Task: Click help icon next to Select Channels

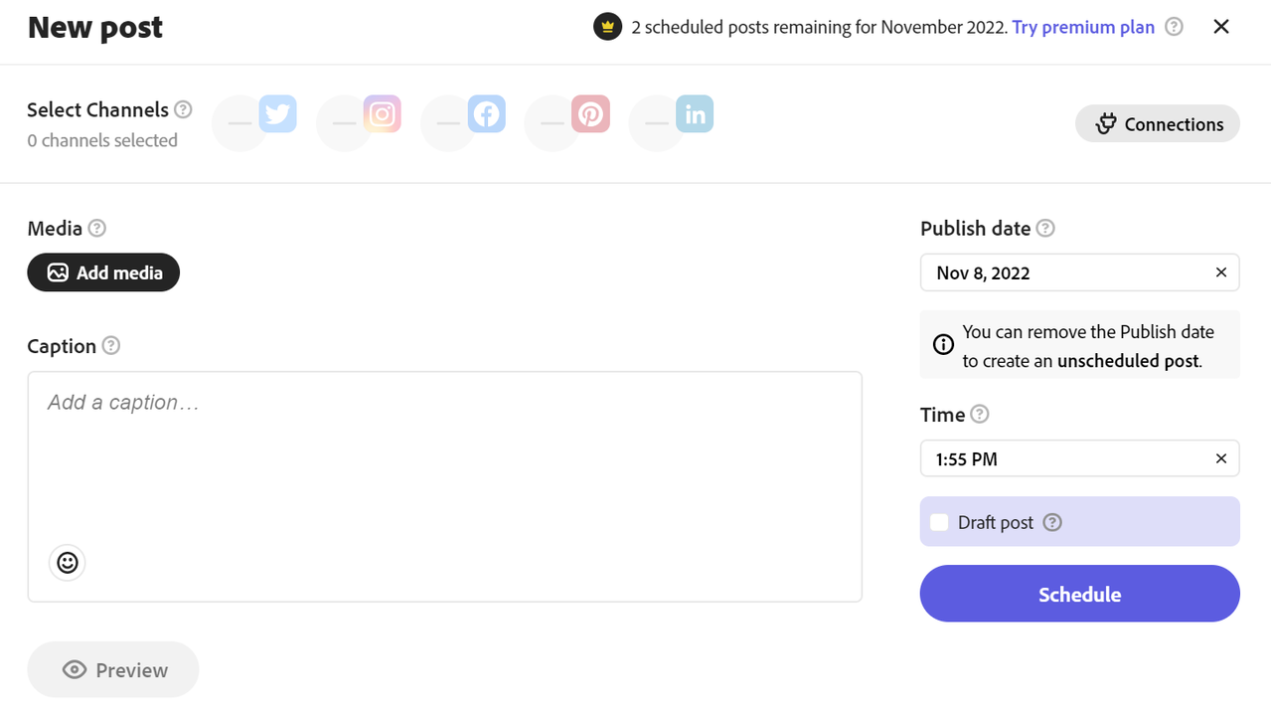Action: coord(183,109)
